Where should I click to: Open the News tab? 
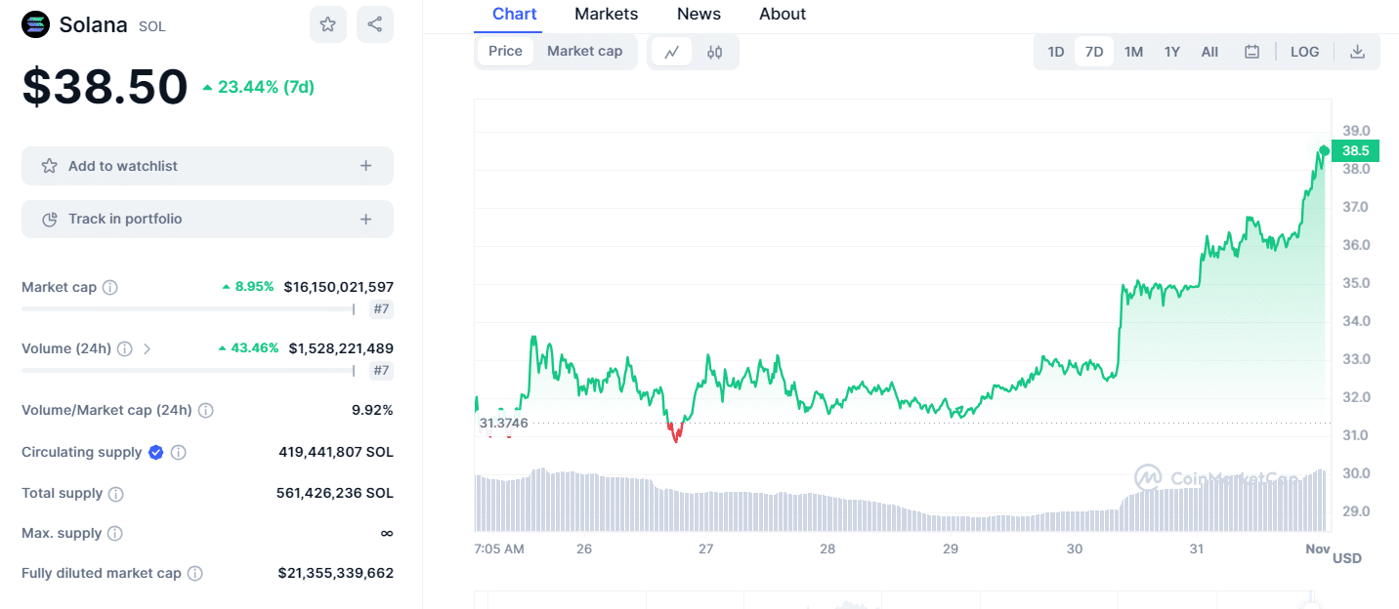tap(699, 14)
